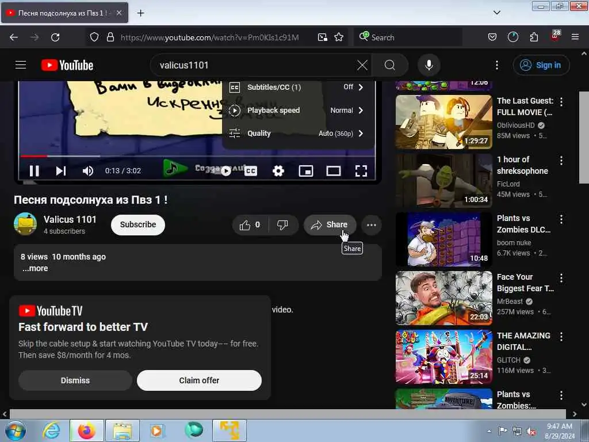Focus the Firefox Search box
This screenshot has height=442, width=589.
[408, 37]
